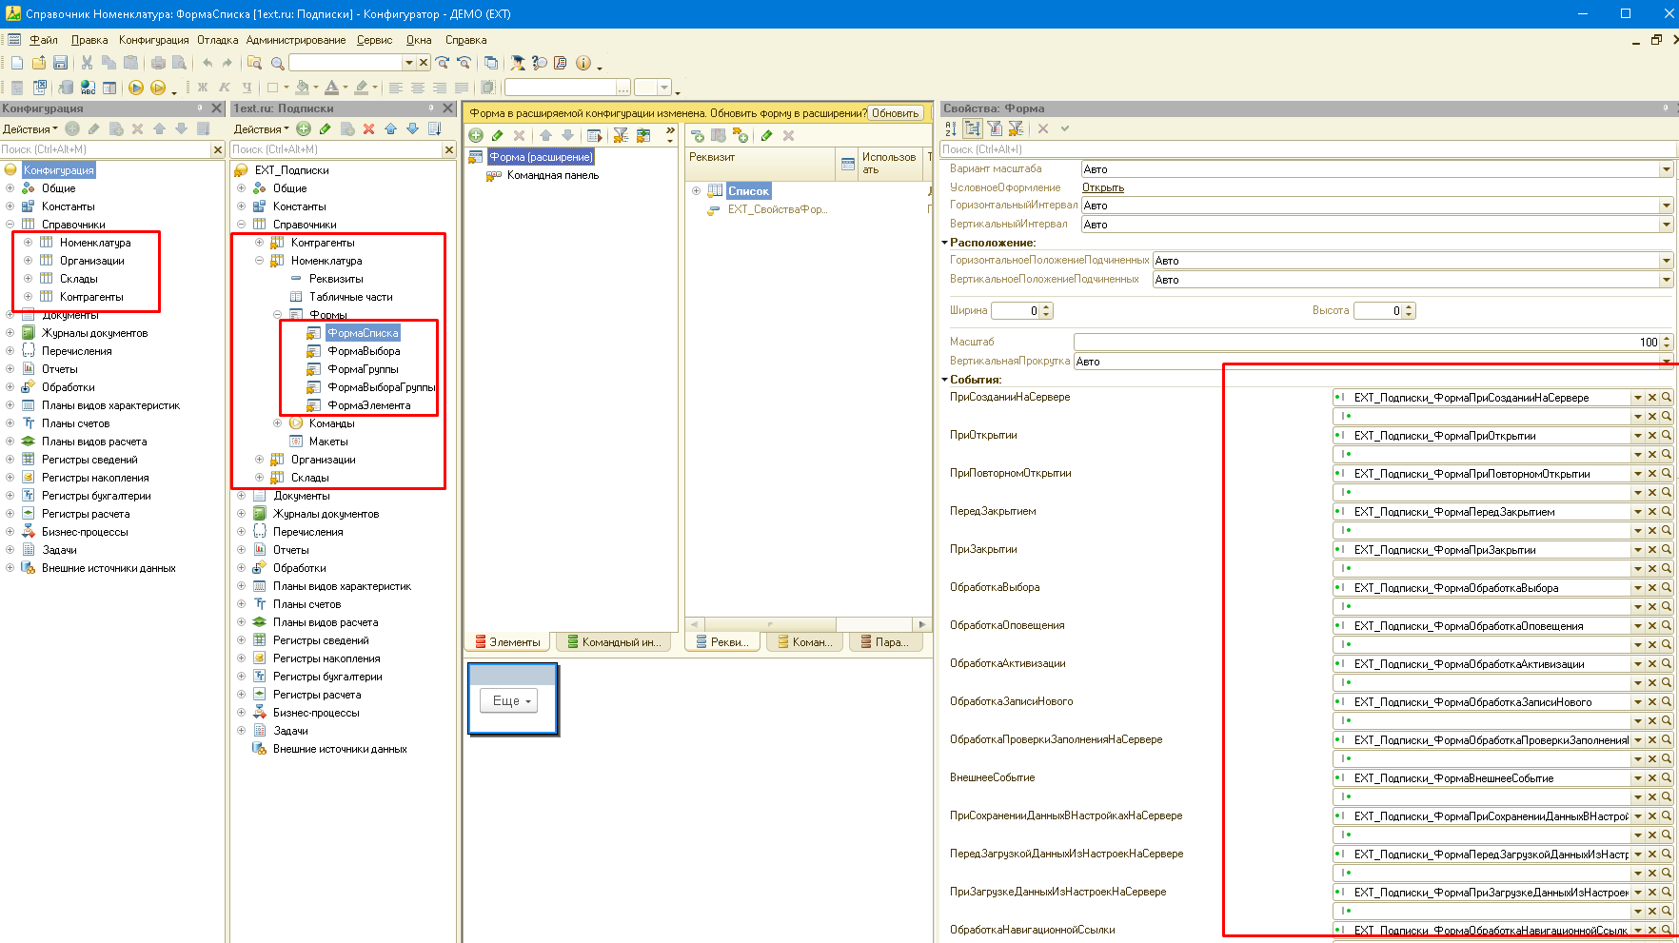Click the Открыть link for УсловноеОформление
Image resolution: width=1679 pixels, height=943 pixels.
pos(1103,187)
